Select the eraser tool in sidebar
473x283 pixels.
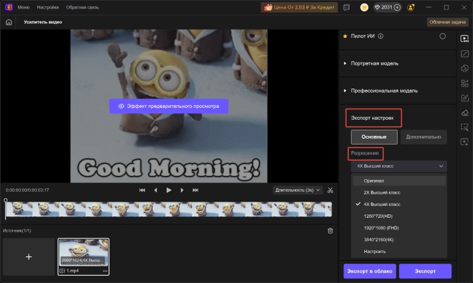click(464, 113)
